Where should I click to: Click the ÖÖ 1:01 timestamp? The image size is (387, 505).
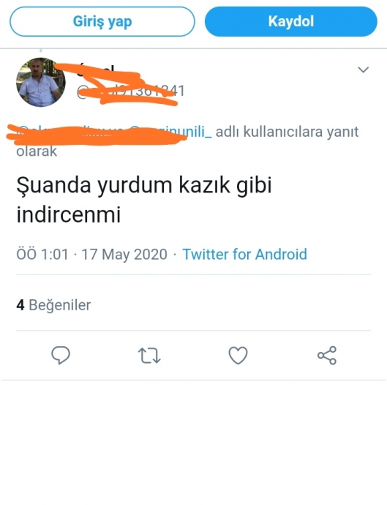click(42, 254)
